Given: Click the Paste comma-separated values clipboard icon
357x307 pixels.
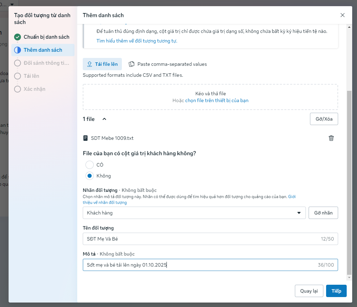Looking at the screenshot, I should click(131, 64).
